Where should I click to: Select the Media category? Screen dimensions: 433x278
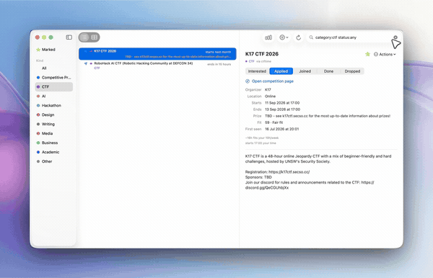pyautogui.click(x=54, y=133)
